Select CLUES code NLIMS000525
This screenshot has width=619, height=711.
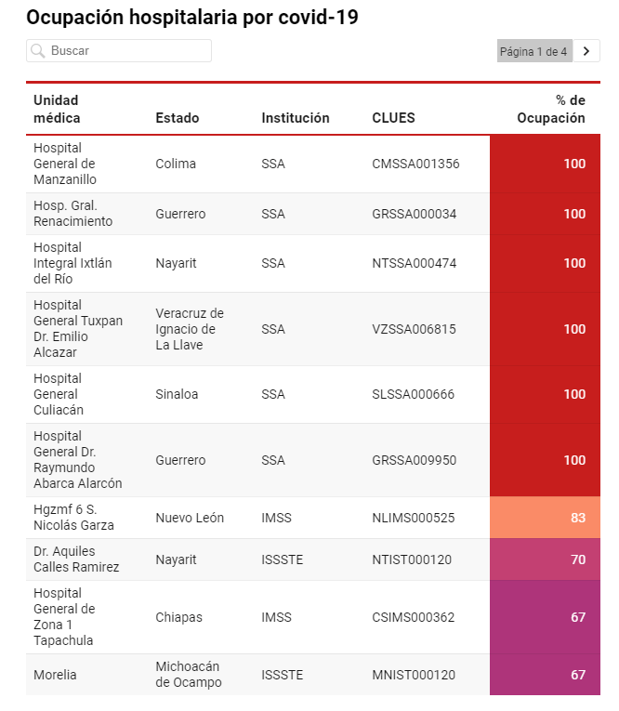pos(413,518)
